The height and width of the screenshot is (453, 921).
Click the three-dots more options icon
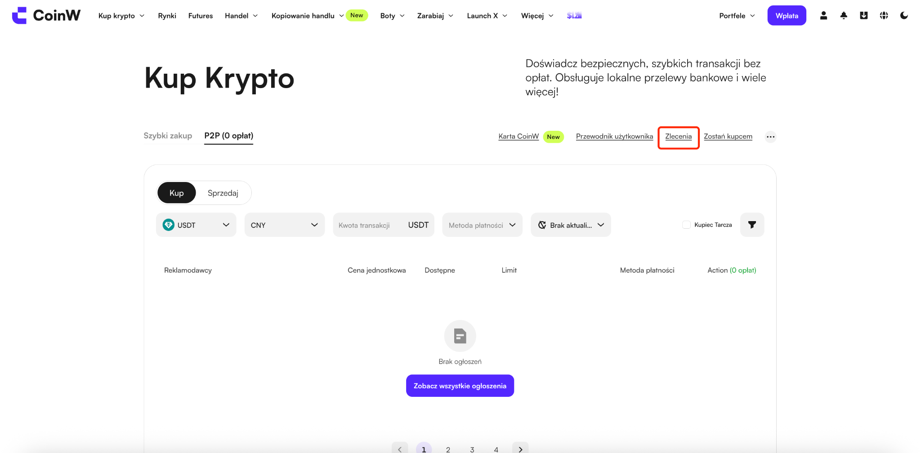(x=770, y=137)
